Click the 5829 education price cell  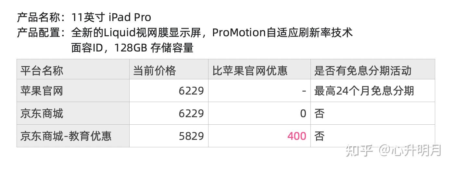(191, 136)
